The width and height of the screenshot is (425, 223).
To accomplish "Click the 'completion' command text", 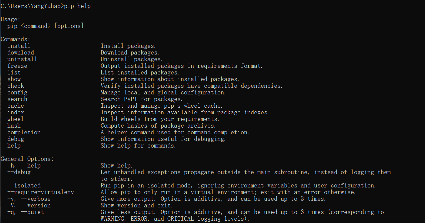I will pos(24,132).
